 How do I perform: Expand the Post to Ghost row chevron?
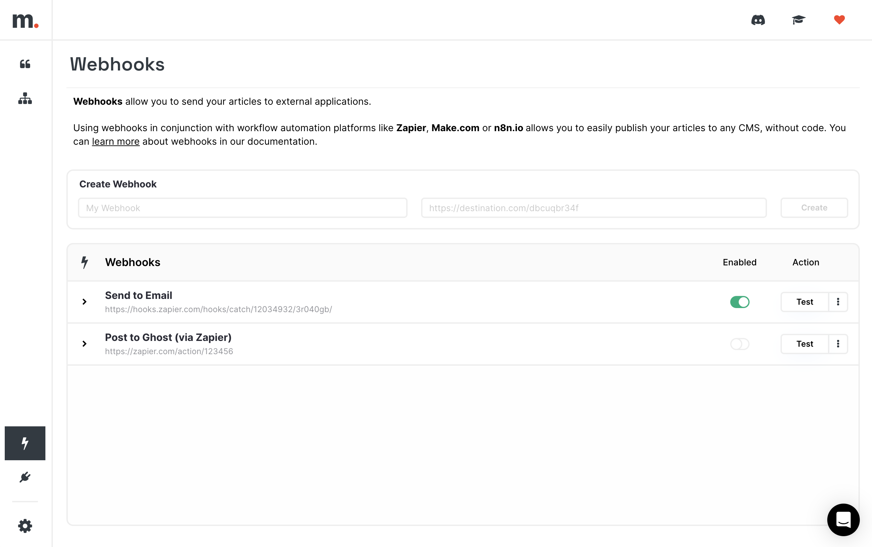tap(84, 344)
